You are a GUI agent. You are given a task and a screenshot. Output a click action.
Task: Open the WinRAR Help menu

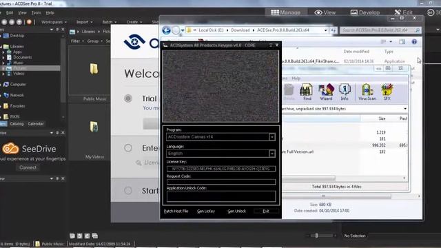296,78
